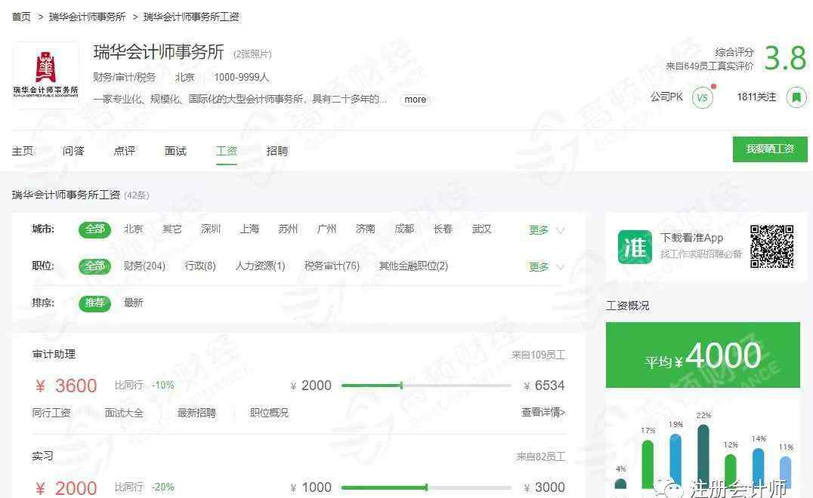Viewport: 813px width, 498px height.
Task: Click 查看详情 for 审计助理
Action: click(543, 413)
